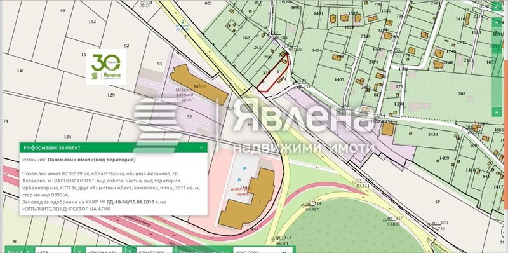
Task: Select parcel number 812
Action: pos(377,95)
